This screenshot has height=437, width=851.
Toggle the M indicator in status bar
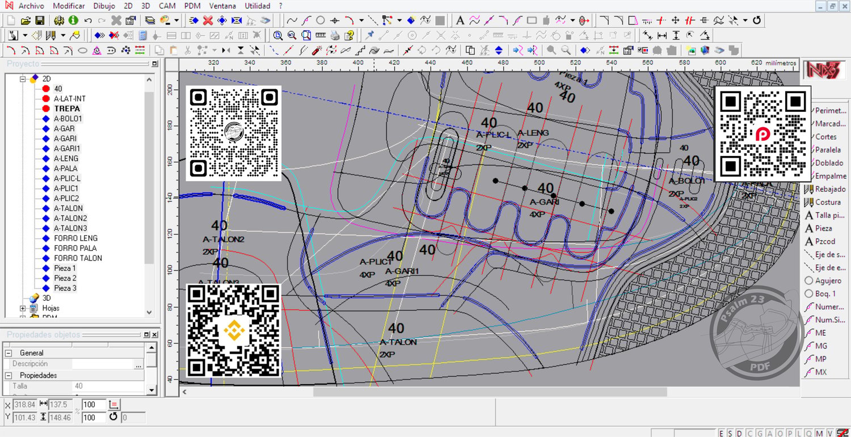[x=818, y=433]
